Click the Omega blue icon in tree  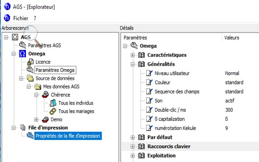22,54
